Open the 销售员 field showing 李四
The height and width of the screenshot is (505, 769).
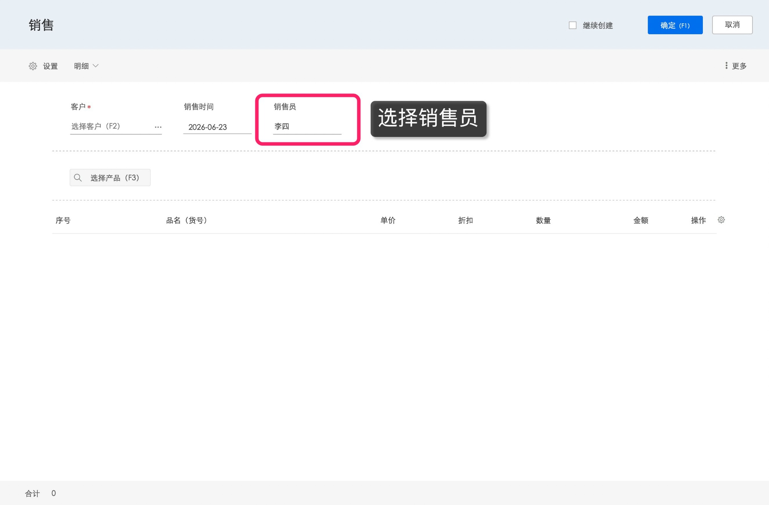click(x=307, y=127)
